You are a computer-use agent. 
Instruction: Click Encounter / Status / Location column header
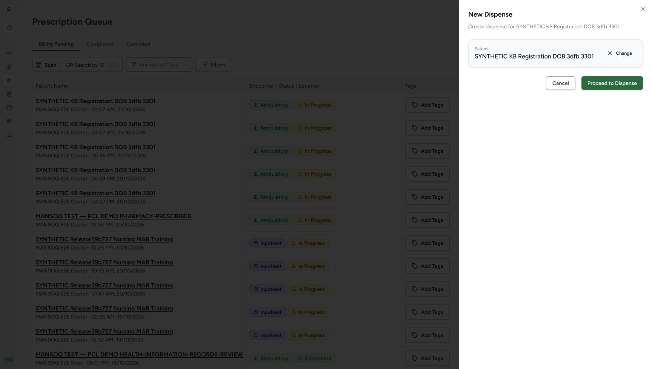pyautogui.click(x=284, y=86)
